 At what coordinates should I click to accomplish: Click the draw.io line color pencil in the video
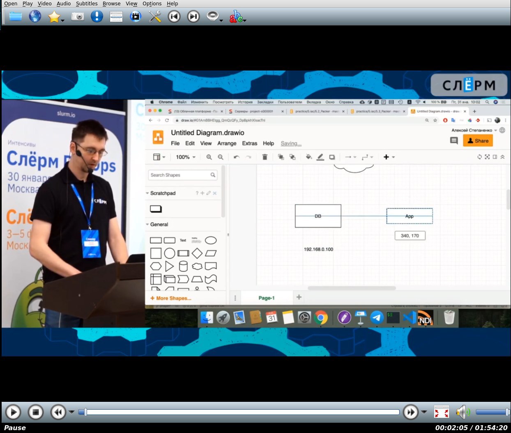[320, 157]
